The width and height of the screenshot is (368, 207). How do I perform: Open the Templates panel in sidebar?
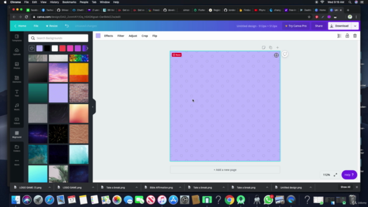click(x=17, y=38)
